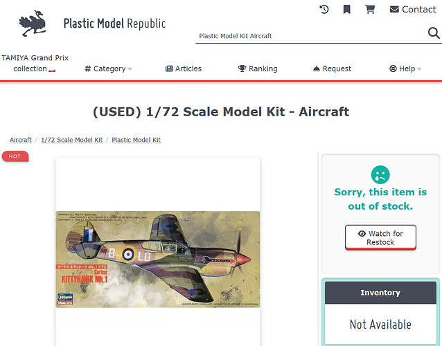
Task: Go to 1/72 Scale Model Kit breadcrumb
Action: (71, 140)
